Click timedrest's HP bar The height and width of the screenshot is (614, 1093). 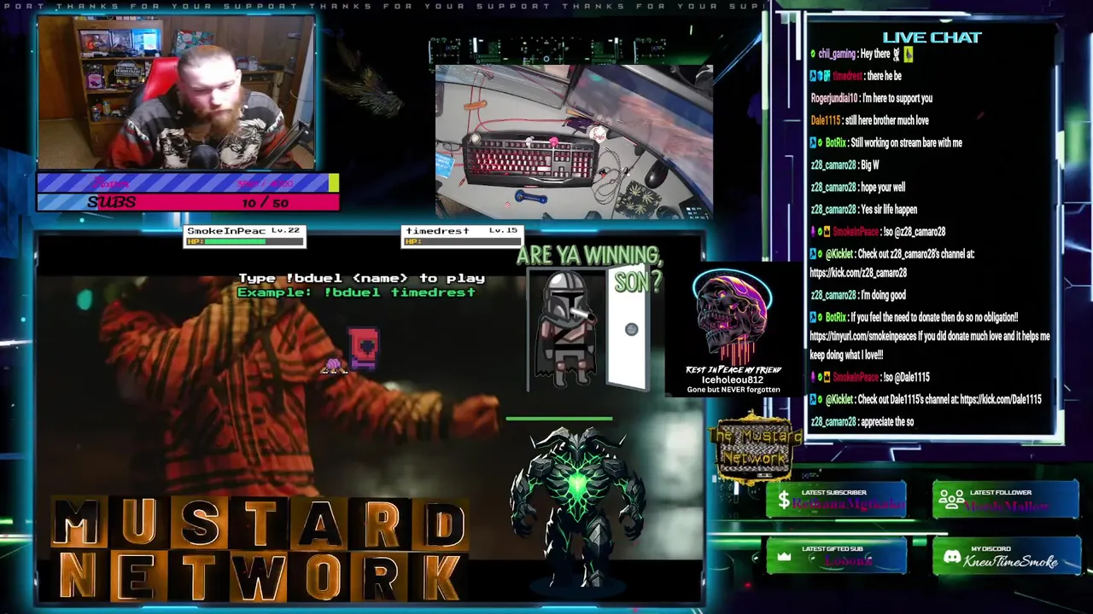point(461,241)
